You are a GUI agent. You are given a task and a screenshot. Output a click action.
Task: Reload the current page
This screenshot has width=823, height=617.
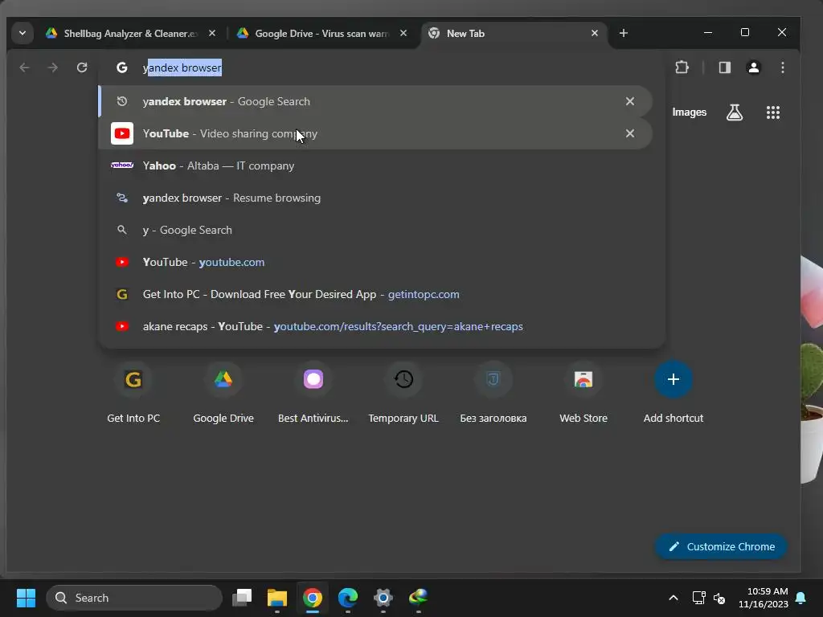tap(82, 67)
